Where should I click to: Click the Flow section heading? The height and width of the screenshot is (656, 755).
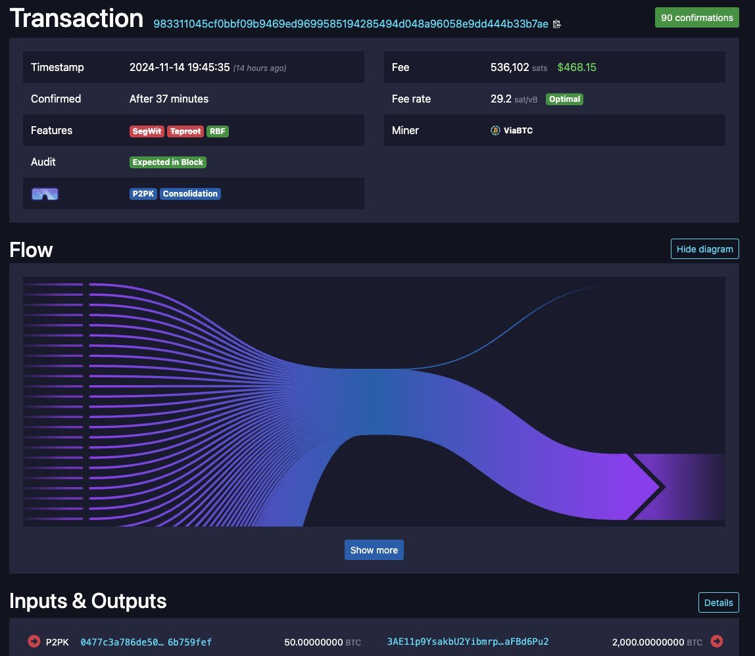32,250
